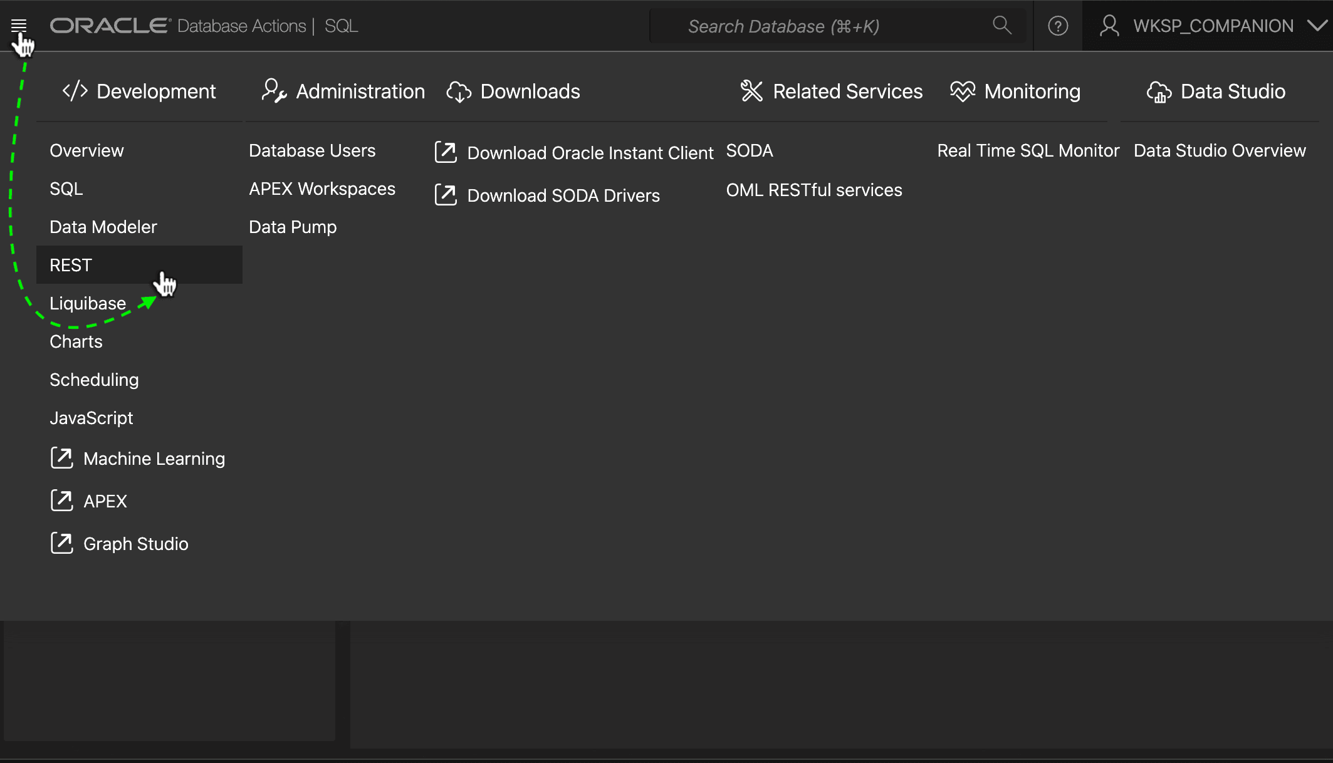Open the hamburger navigation menu icon
The width and height of the screenshot is (1333, 763).
(19, 25)
